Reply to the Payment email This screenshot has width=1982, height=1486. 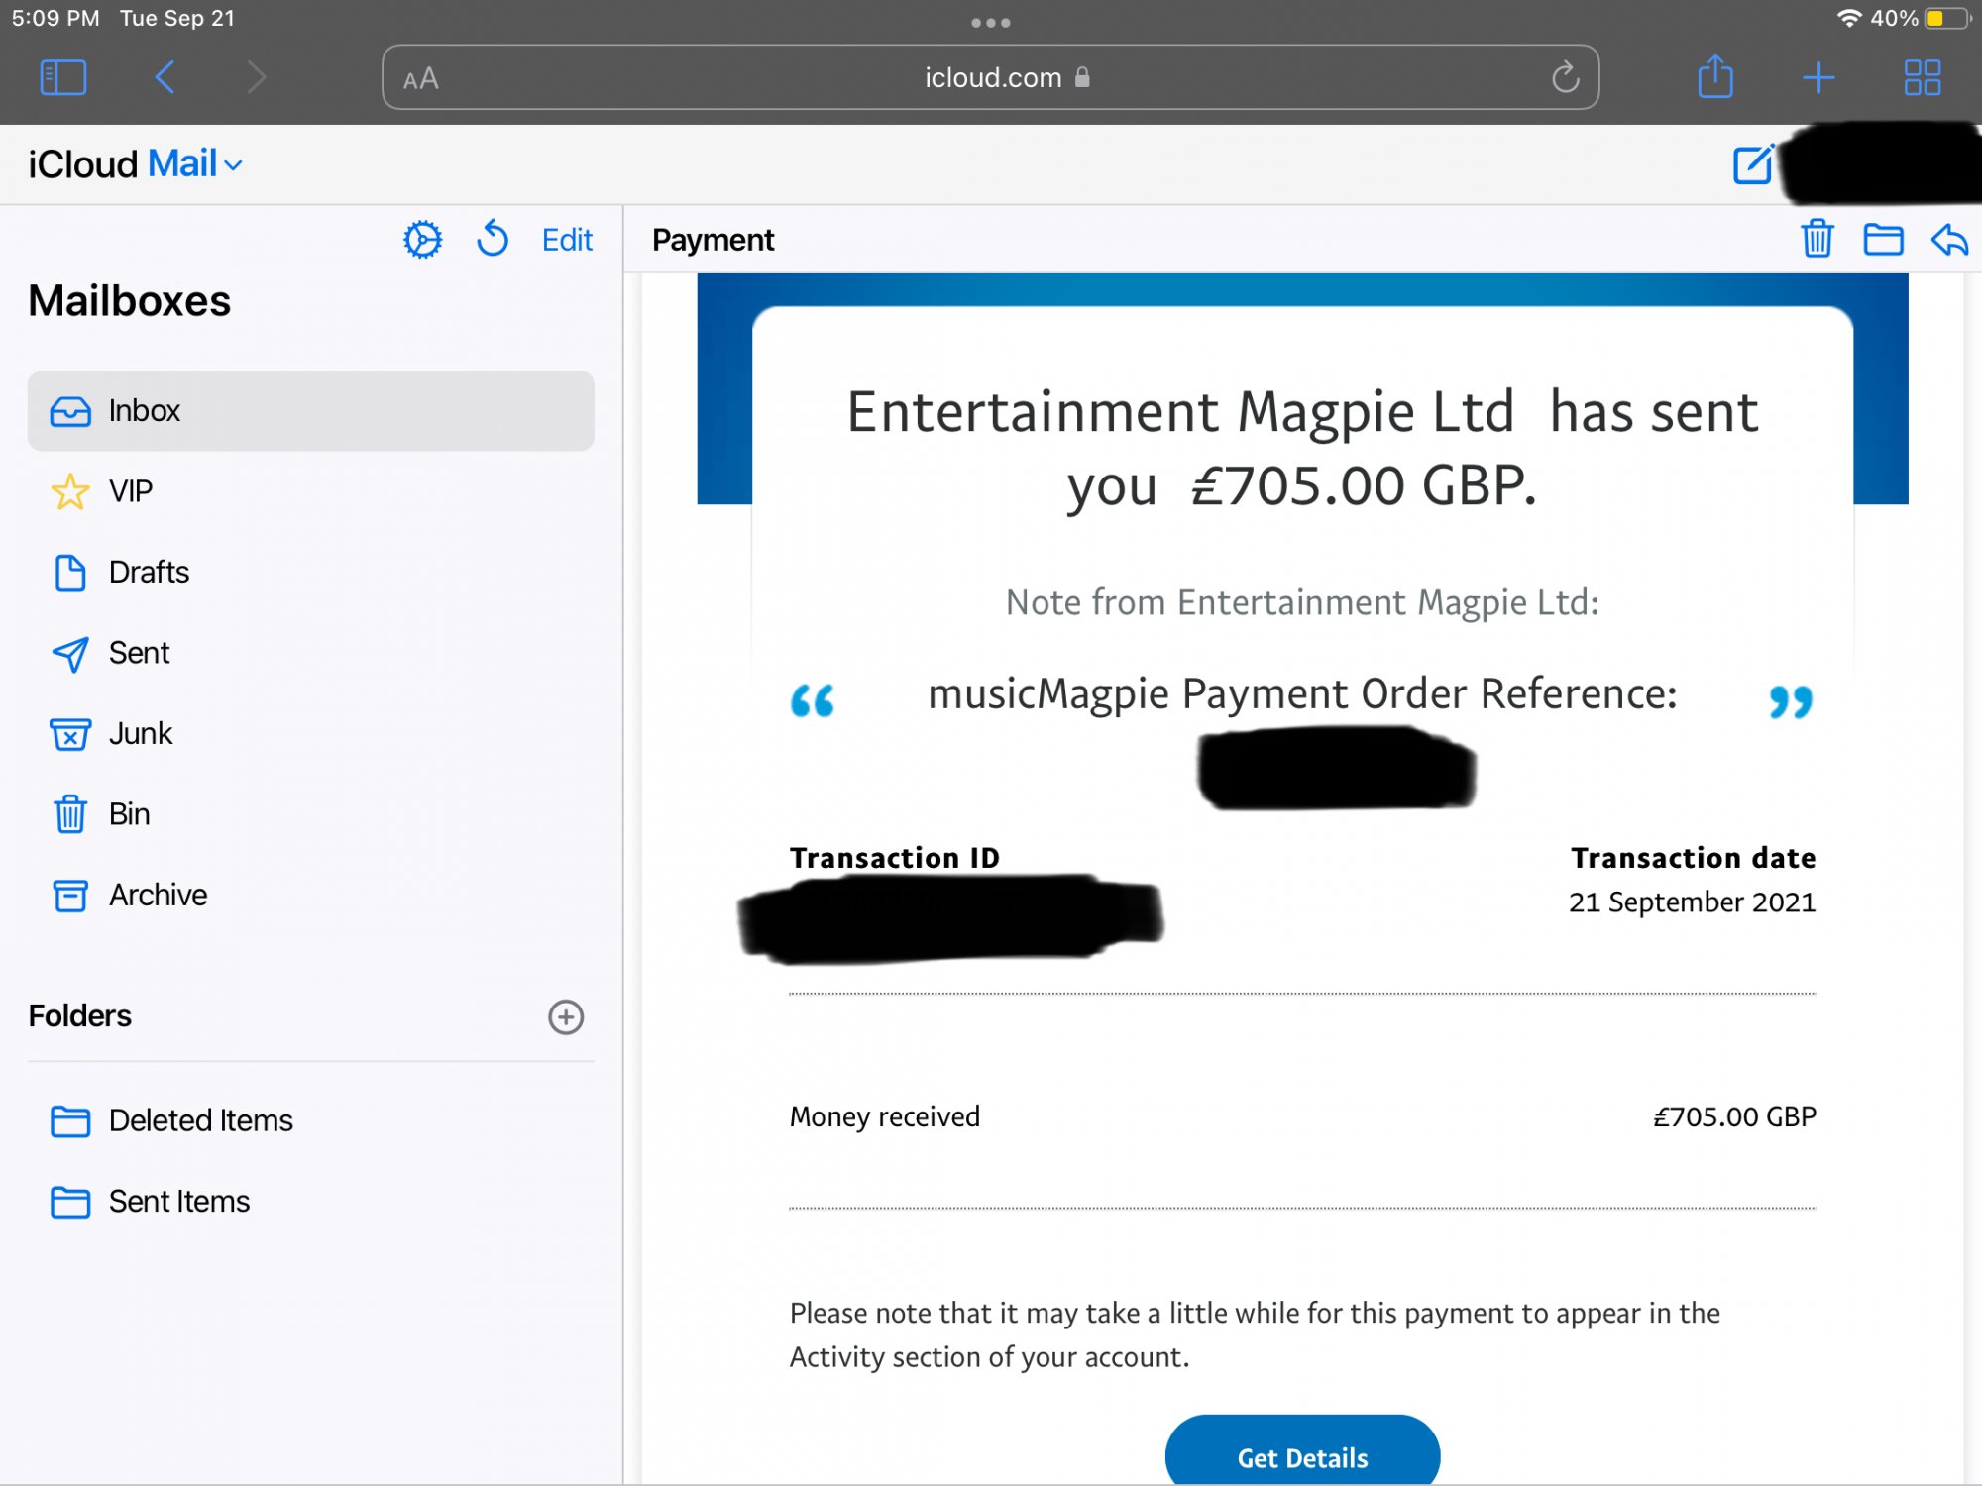[x=1949, y=240]
